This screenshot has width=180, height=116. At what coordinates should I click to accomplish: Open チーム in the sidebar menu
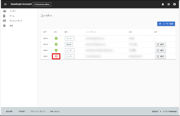click(x=12, y=16)
